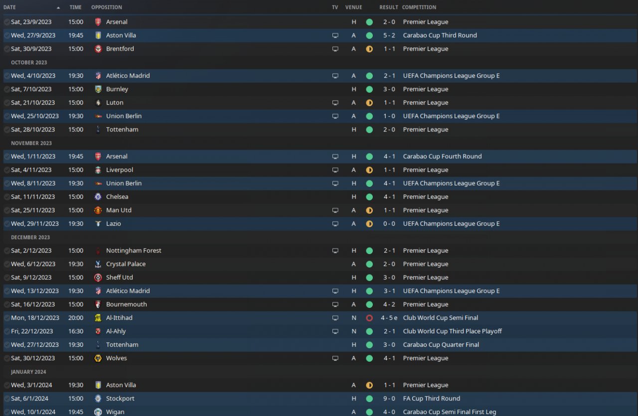Click the Result column header

click(389, 7)
